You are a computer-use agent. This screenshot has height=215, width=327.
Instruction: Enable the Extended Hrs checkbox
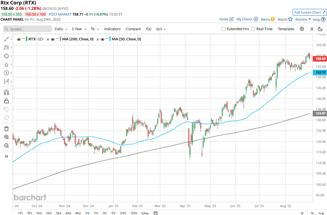(224, 29)
